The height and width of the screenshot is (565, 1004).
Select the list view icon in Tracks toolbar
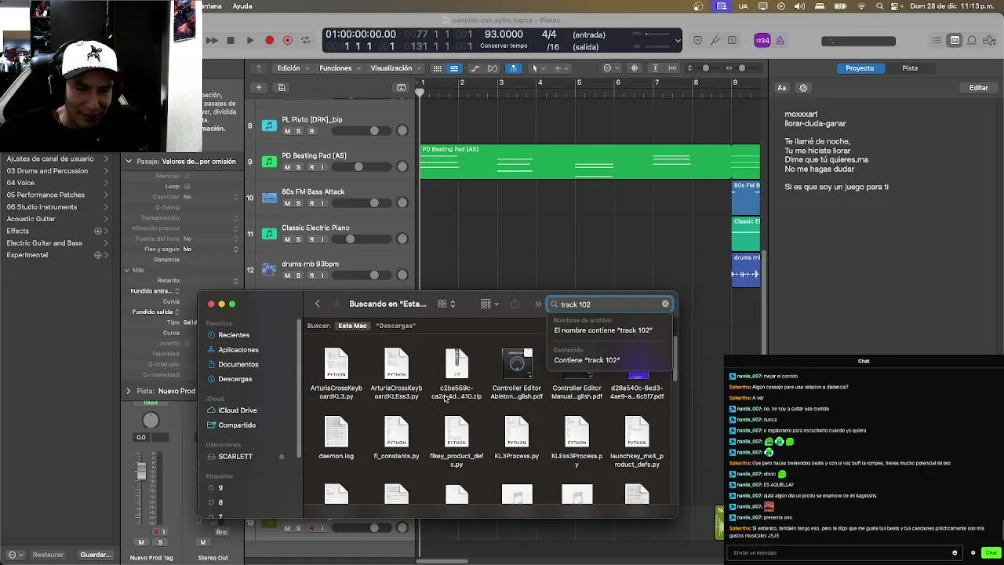pyautogui.click(x=454, y=68)
